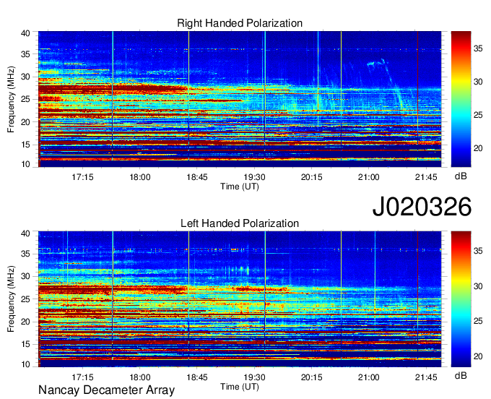This screenshot has width=491, height=399.
Task: Click the dB unit label of Left Handed color bar
Action: (x=461, y=375)
